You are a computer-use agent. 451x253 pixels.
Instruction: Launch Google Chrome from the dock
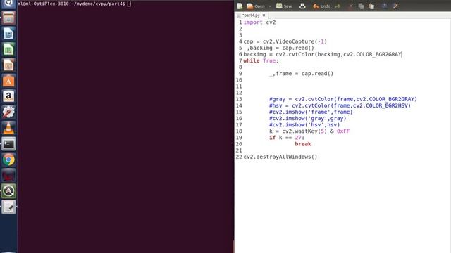tap(8, 160)
